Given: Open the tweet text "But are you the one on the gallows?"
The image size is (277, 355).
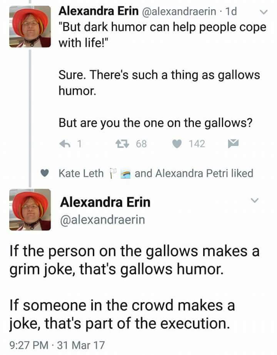Looking at the screenshot, I should pos(155,123).
